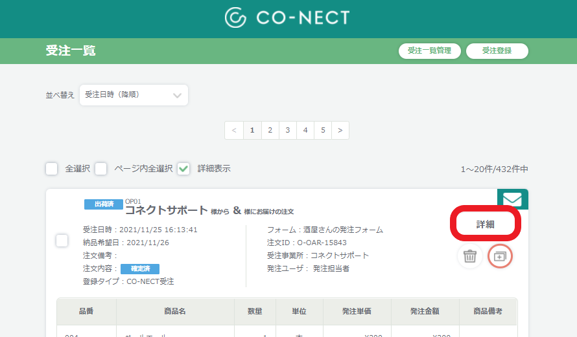Click the 品番 column header
This screenshot has width=577, height=337.
[86, 311]
